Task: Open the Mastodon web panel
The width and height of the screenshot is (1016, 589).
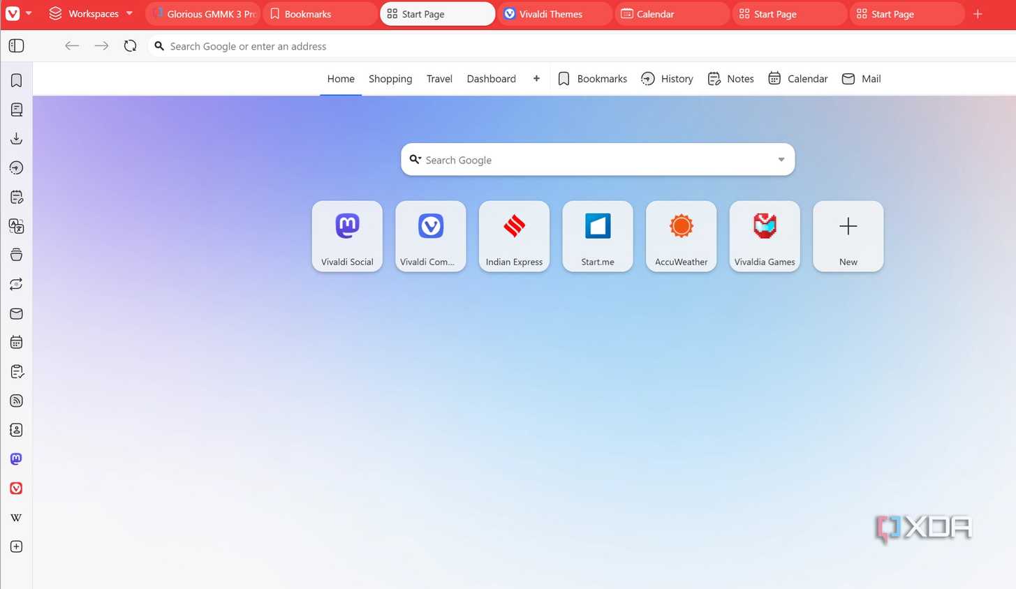Action: (16, 458)
